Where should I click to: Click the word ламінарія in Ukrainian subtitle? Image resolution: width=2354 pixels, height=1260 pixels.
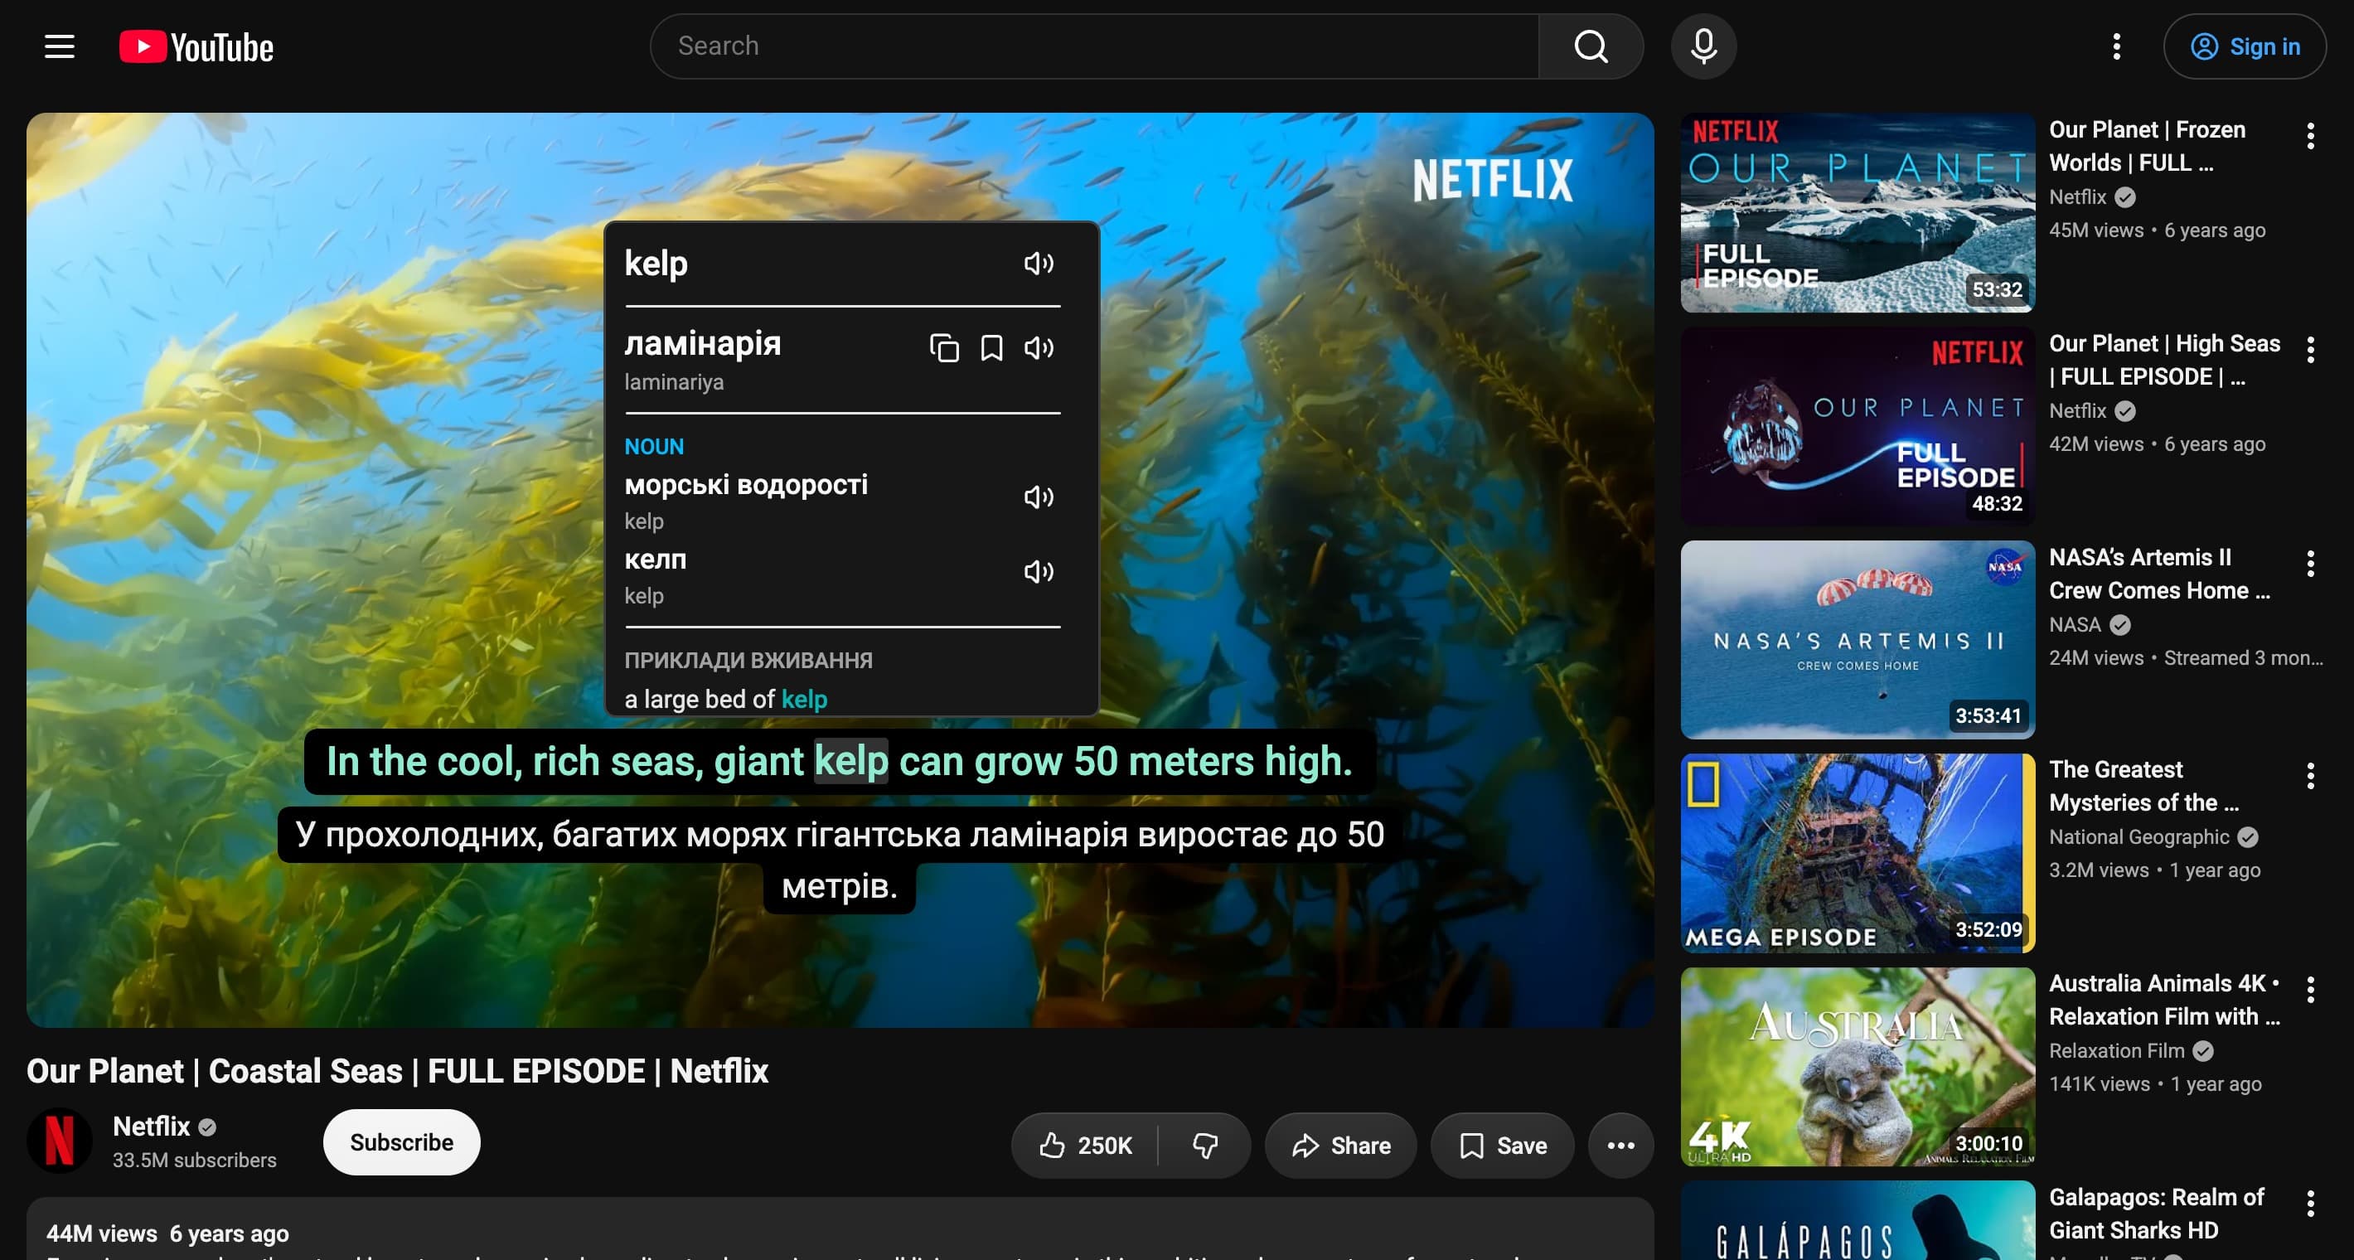1049,834
